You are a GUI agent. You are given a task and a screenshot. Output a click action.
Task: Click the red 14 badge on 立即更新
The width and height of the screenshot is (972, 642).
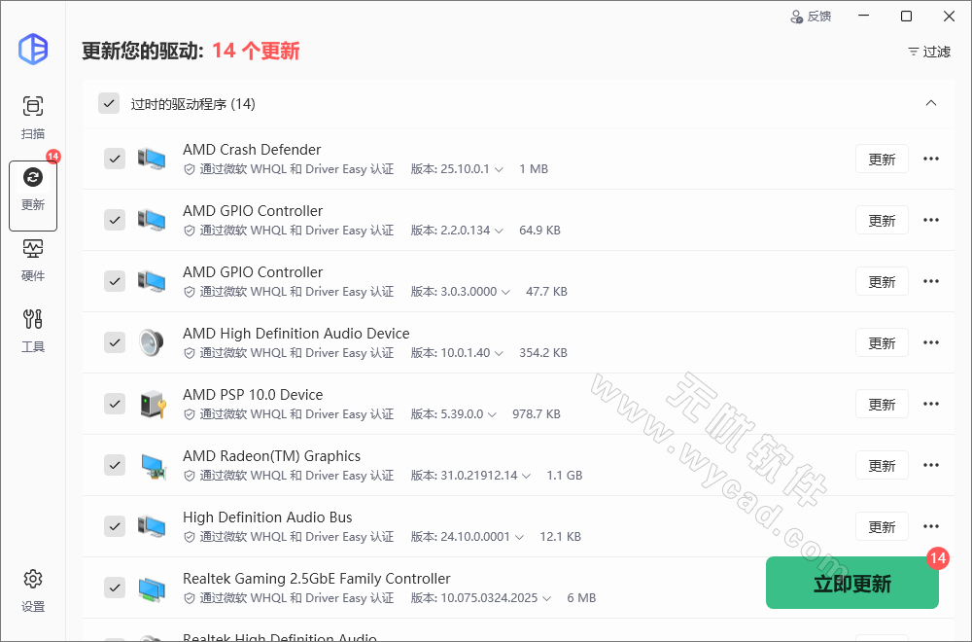(x=938, y=558)
